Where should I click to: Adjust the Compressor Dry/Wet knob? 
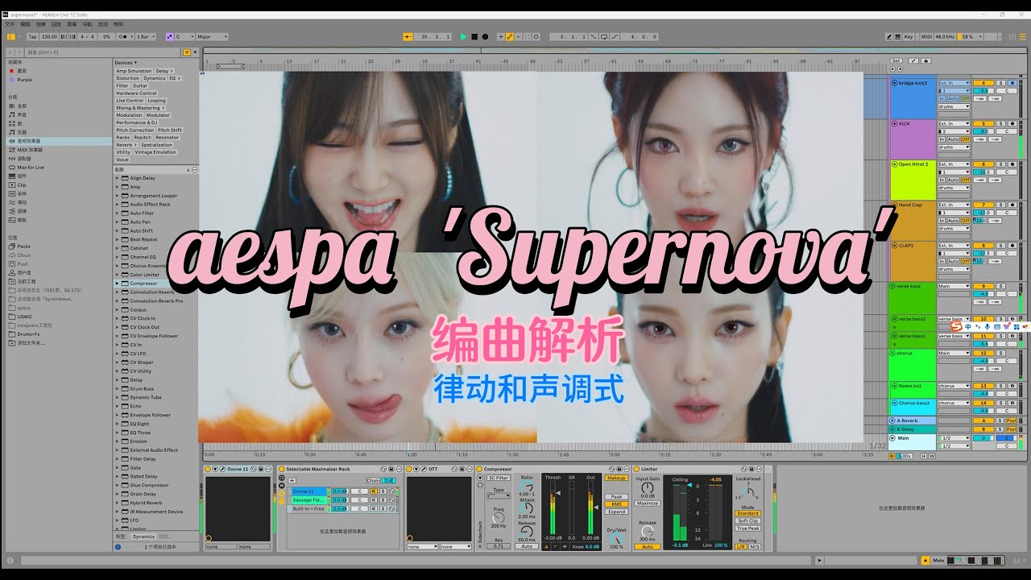point(616,537)
